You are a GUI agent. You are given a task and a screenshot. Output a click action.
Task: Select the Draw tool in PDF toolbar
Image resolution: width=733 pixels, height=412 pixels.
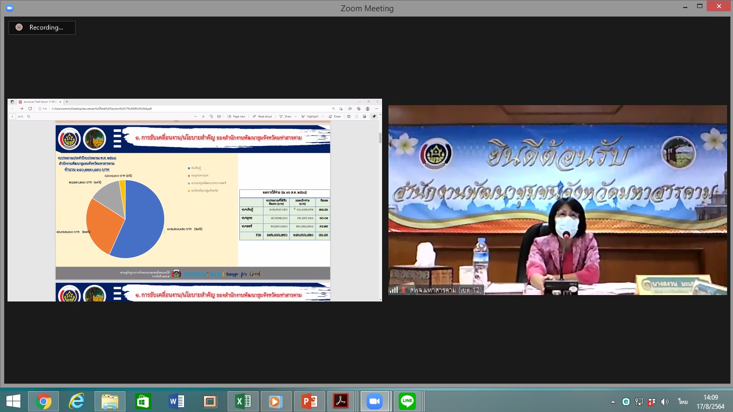(285, 116)
